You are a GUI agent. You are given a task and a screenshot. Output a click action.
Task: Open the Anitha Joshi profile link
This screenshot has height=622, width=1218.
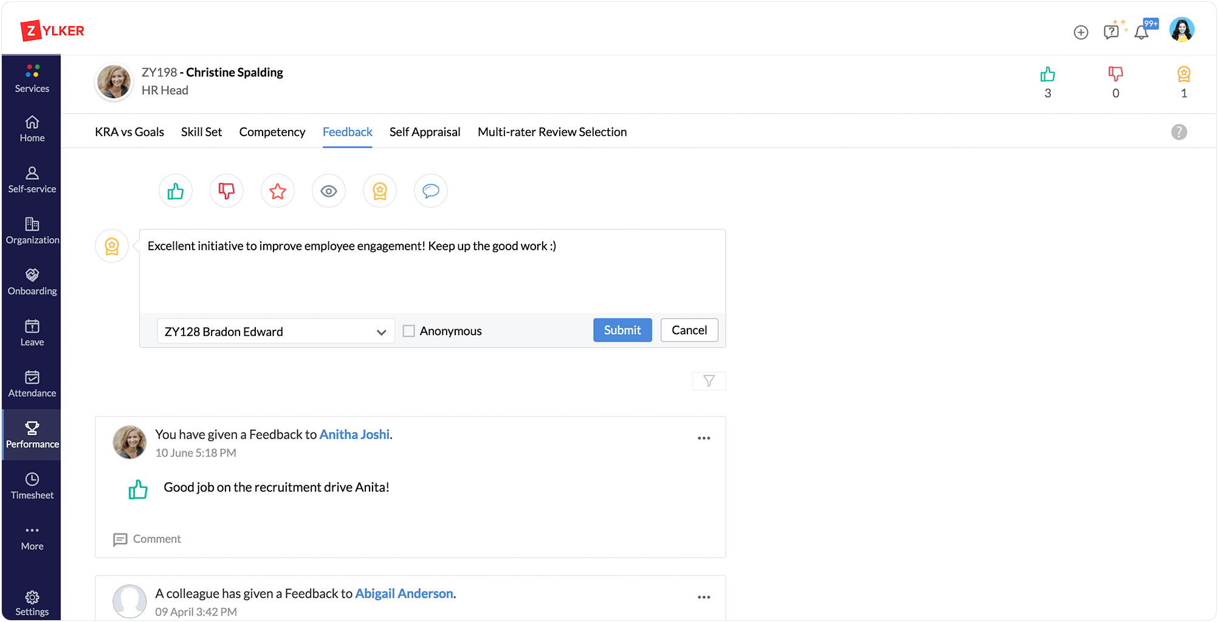pyautogui.click(x=354, y=434)
